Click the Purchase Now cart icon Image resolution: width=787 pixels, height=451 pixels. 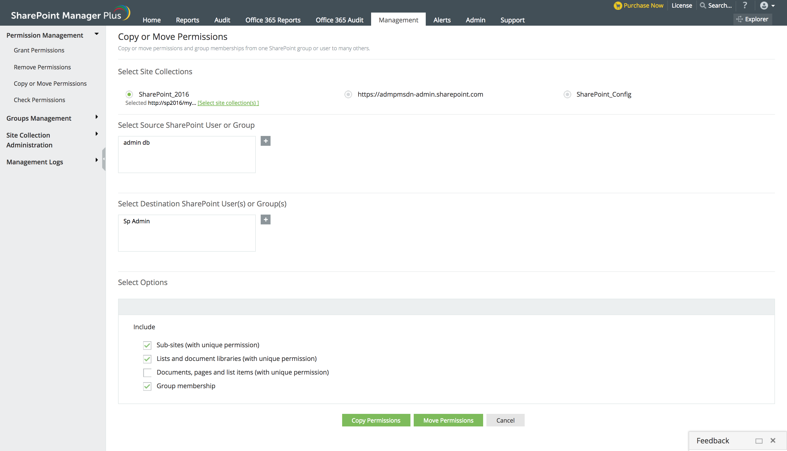618,5
